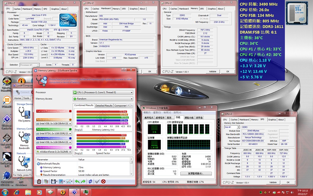This screenshot has width=313, height=196.
Task: Click the copy results icon in Memory Latency toolbar
Action: click(x=46, y=181)
